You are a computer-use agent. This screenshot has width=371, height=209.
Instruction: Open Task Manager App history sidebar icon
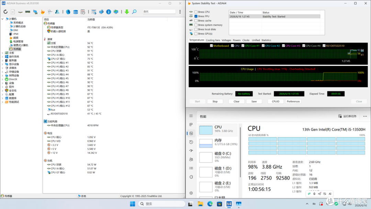click(191, 142)
